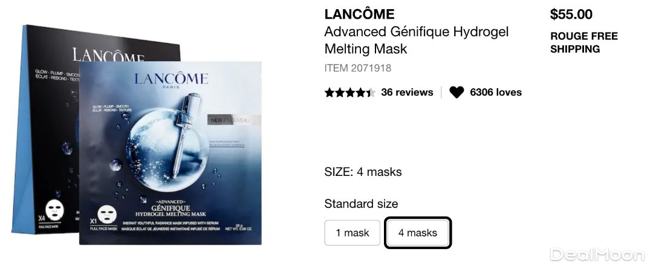Click the DealMoon watermark logo
Image resolution: width=653 pixels, height=269 pixels.
click(597, 254)
